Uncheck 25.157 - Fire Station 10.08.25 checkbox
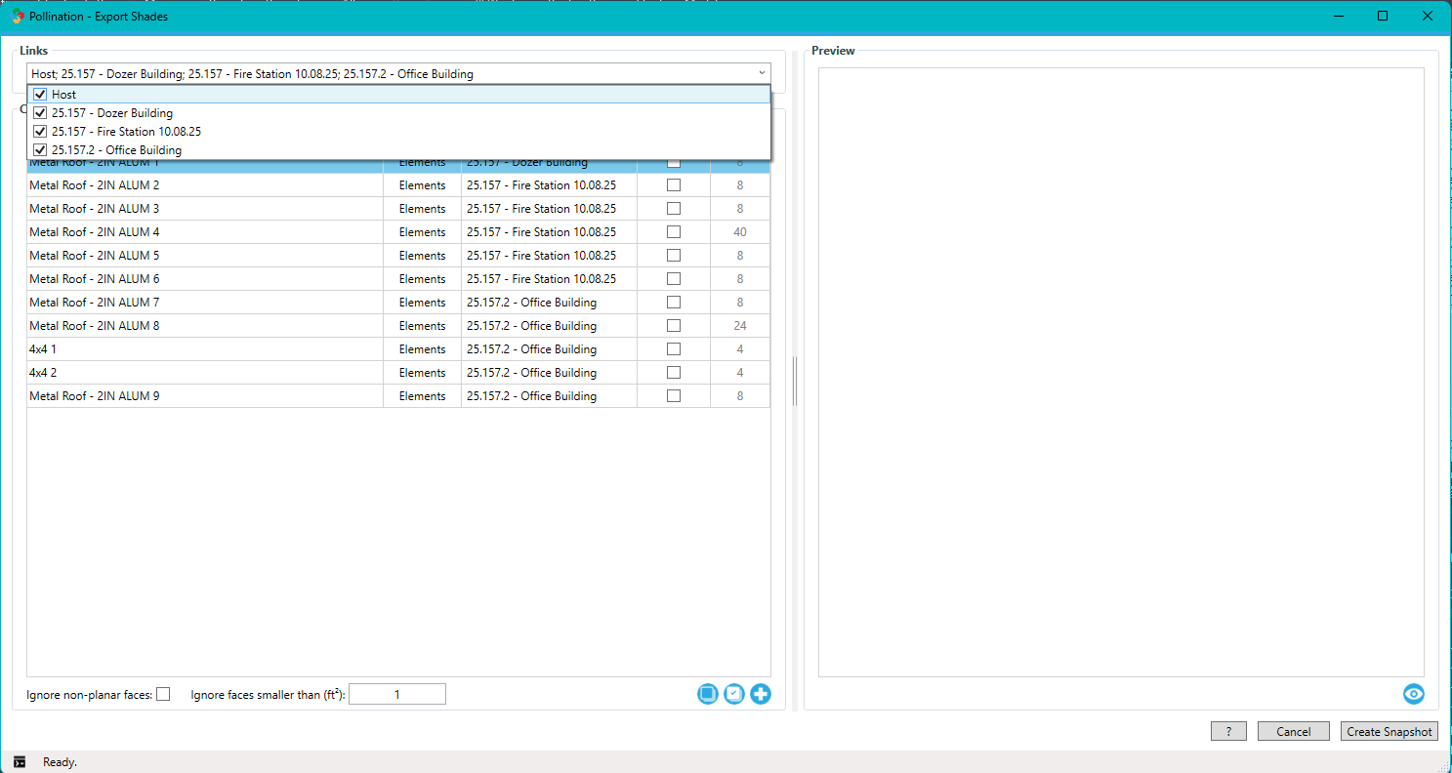 coord(40,132)
